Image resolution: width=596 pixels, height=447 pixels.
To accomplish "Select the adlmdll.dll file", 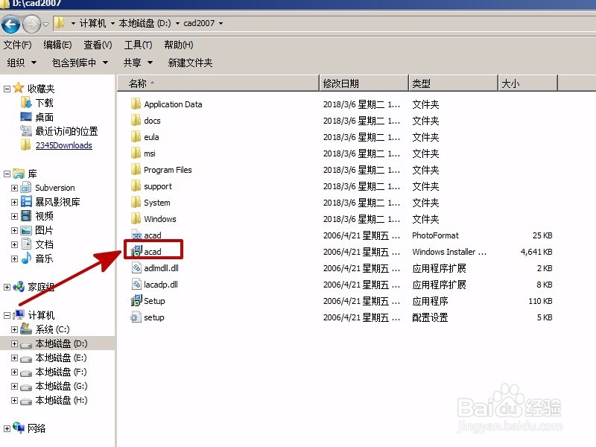I will tap(161, 268).
